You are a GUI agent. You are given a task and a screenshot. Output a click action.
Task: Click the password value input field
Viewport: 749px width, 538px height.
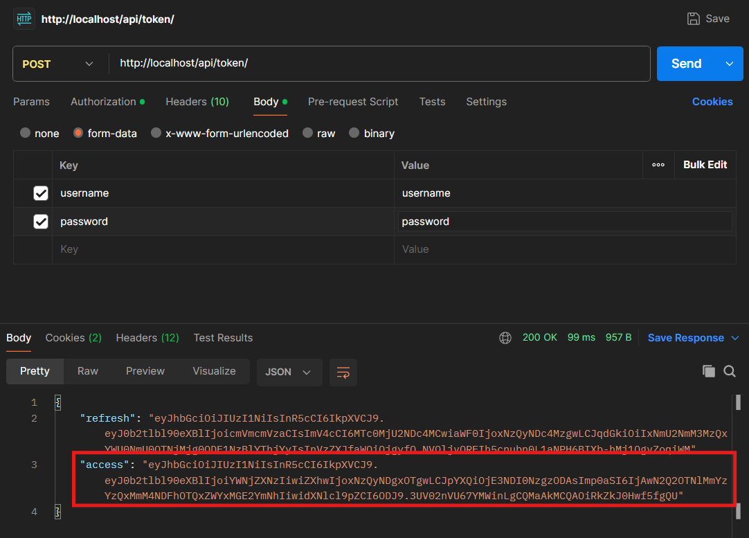tap(564, 222)
